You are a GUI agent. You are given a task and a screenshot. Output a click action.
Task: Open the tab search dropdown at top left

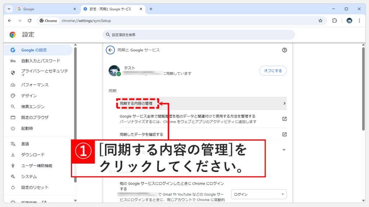pos(8,9)
